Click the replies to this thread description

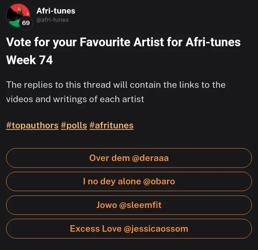pyautogui.click(x=116, y=85)
